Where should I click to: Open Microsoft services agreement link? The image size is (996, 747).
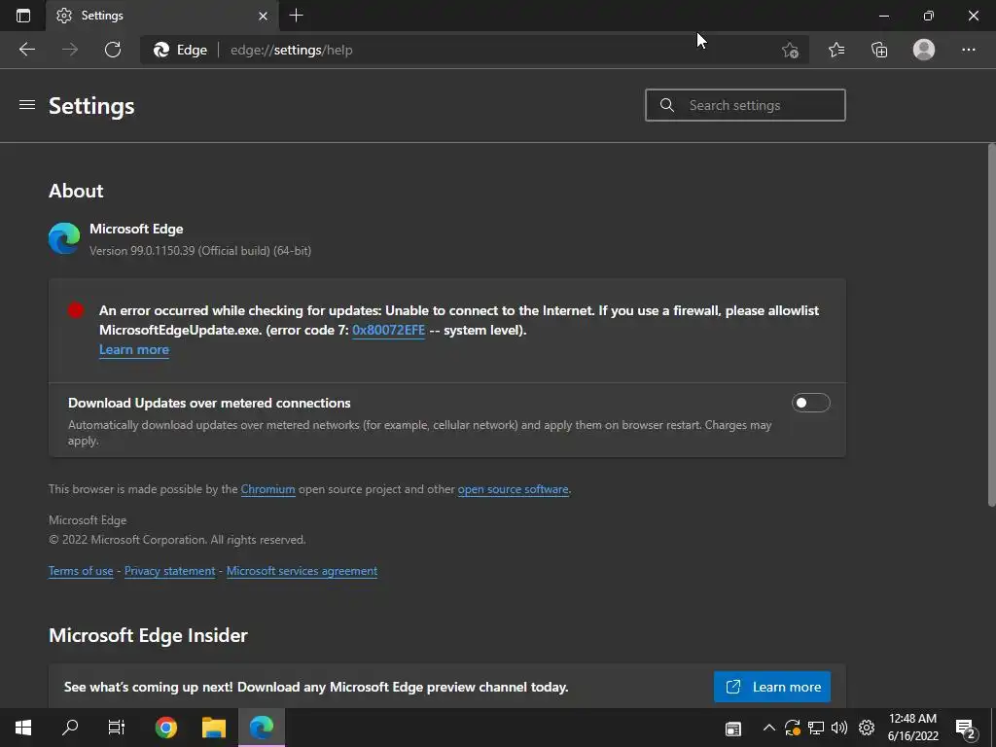tap(302, 570)
